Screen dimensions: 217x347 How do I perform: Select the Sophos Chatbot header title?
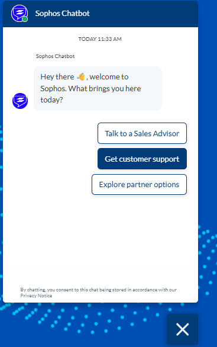pyautogui.click(x=63, y=14)
